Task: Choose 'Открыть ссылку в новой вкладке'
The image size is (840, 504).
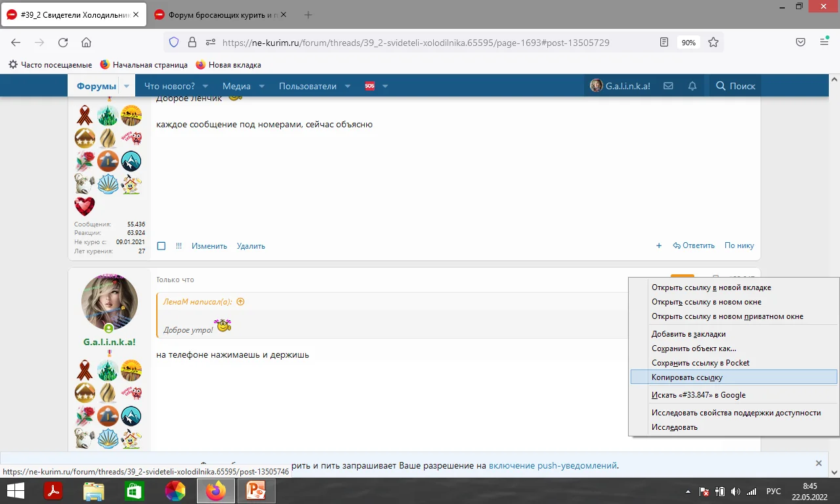Action: tap(734, 287)
